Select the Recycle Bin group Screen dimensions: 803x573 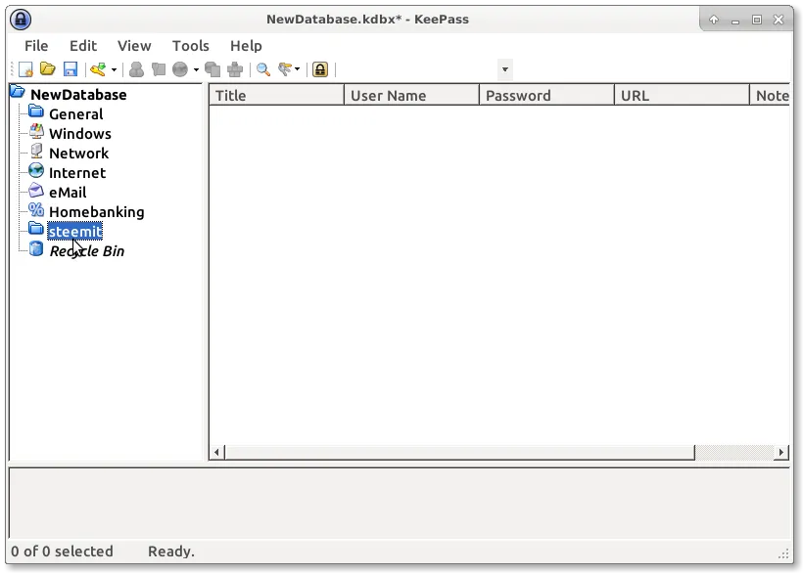pyautogui.click(x=86, y=251)
